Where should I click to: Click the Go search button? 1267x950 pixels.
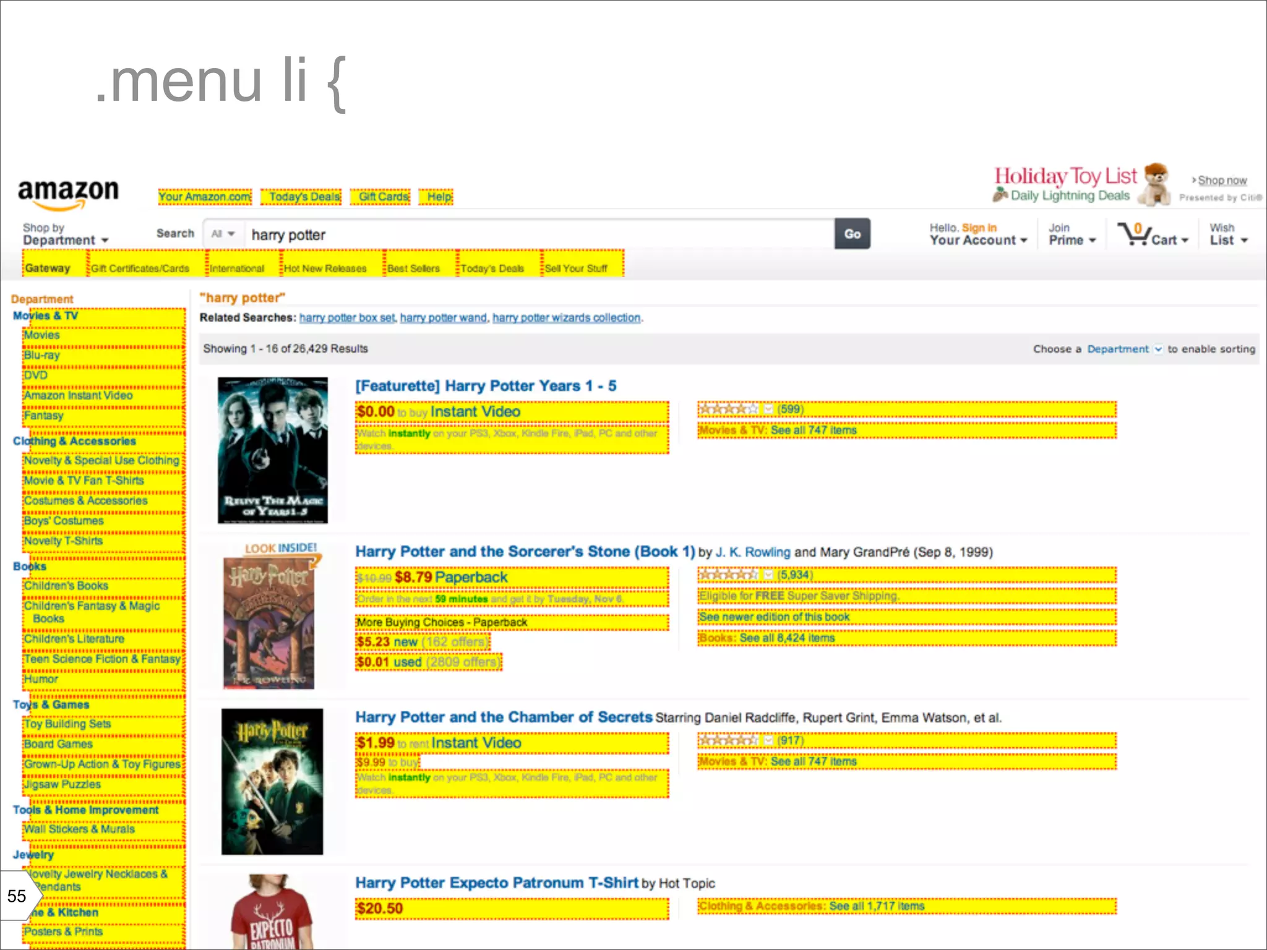pyautogui.click(x=852, y=234)
